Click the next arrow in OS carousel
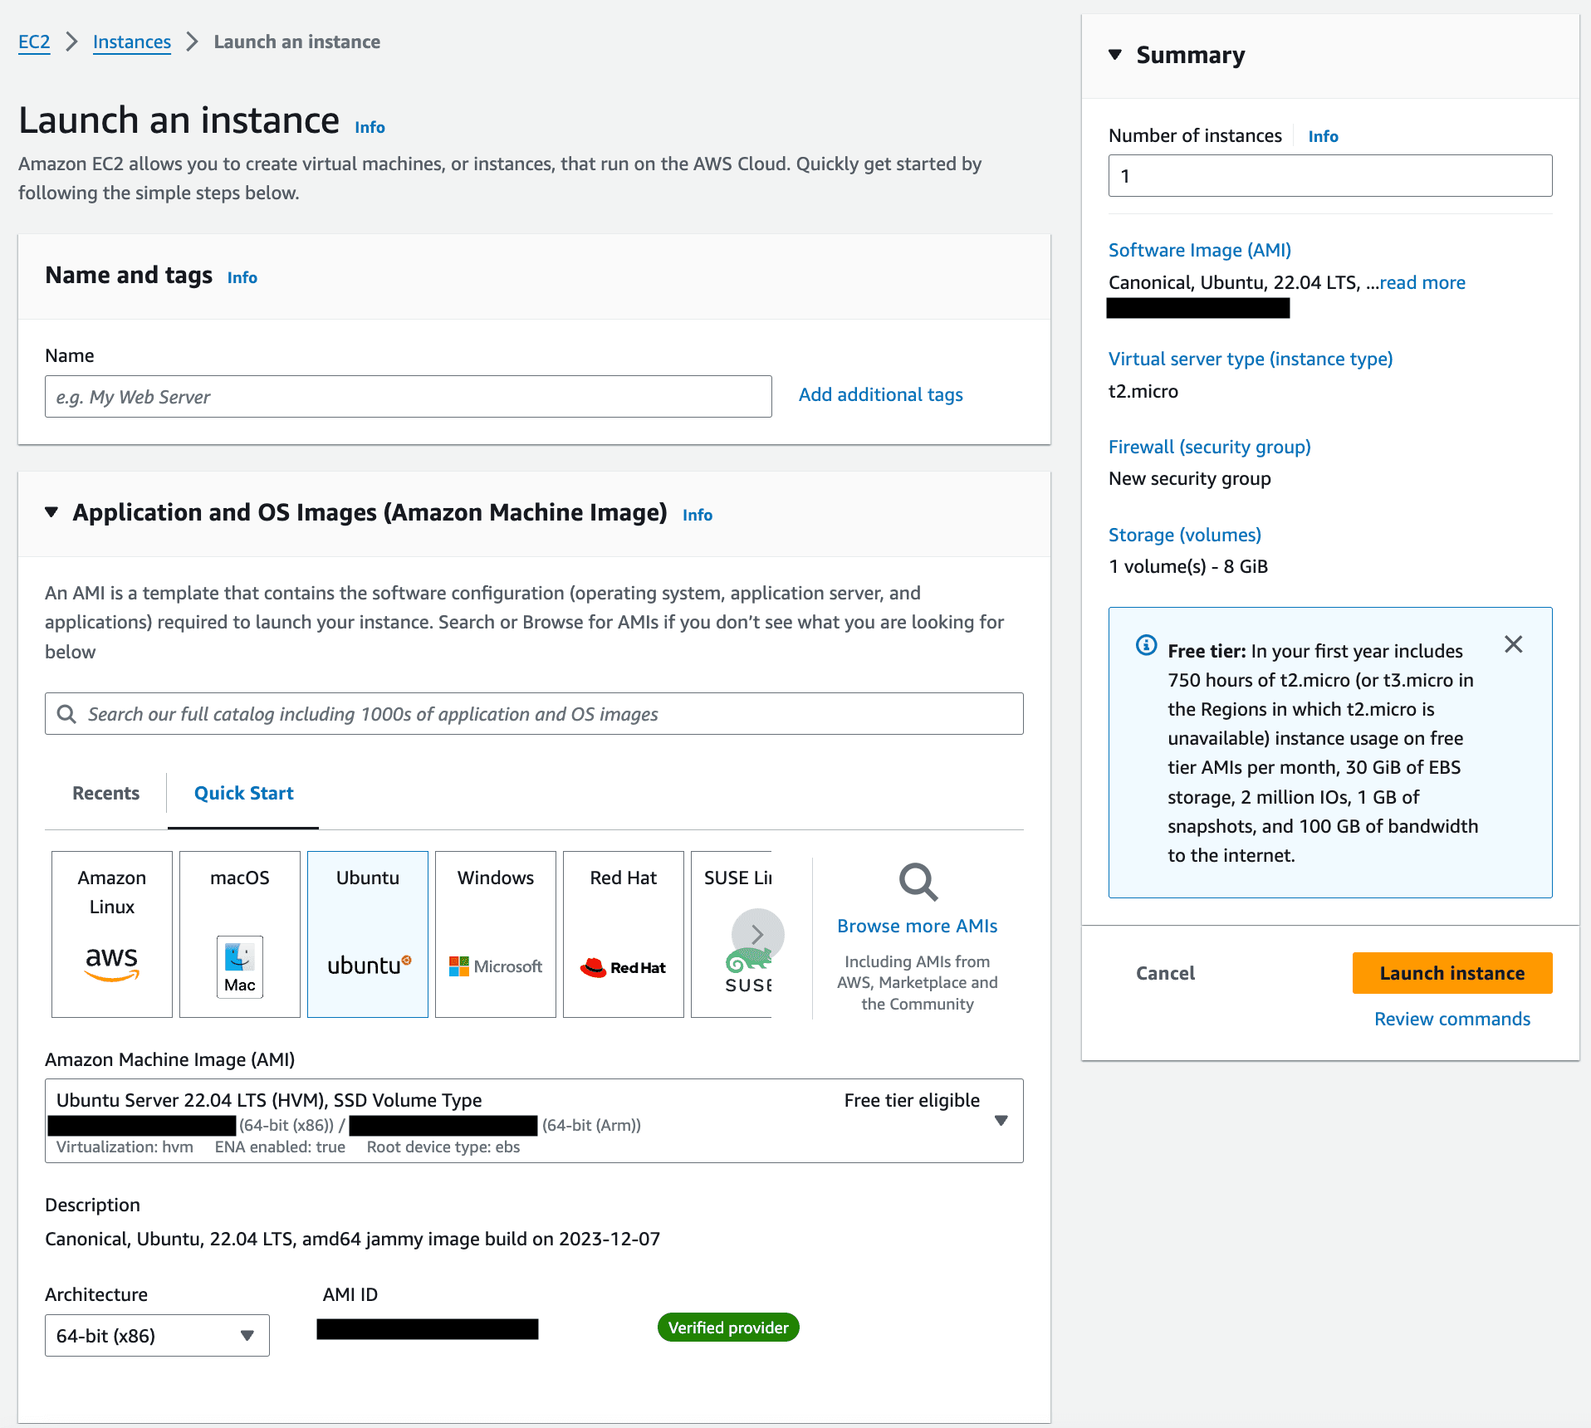Viewport: 1591px width, 1428px height. (x=757, y=934)
